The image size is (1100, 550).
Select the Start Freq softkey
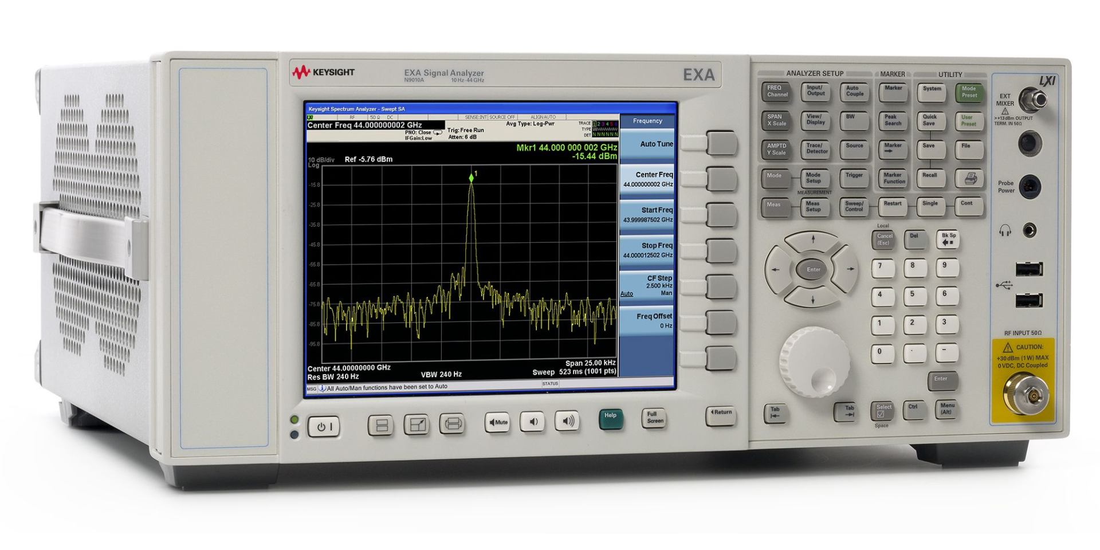tap(647, 215)
